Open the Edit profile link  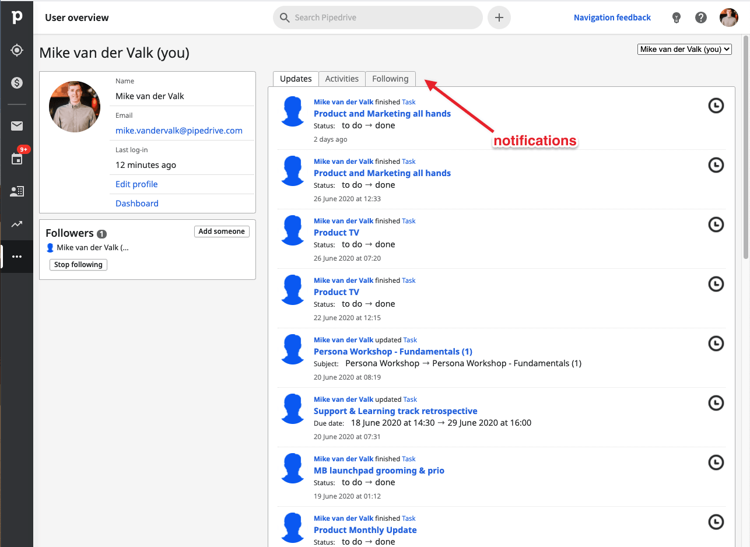point(136,184)
